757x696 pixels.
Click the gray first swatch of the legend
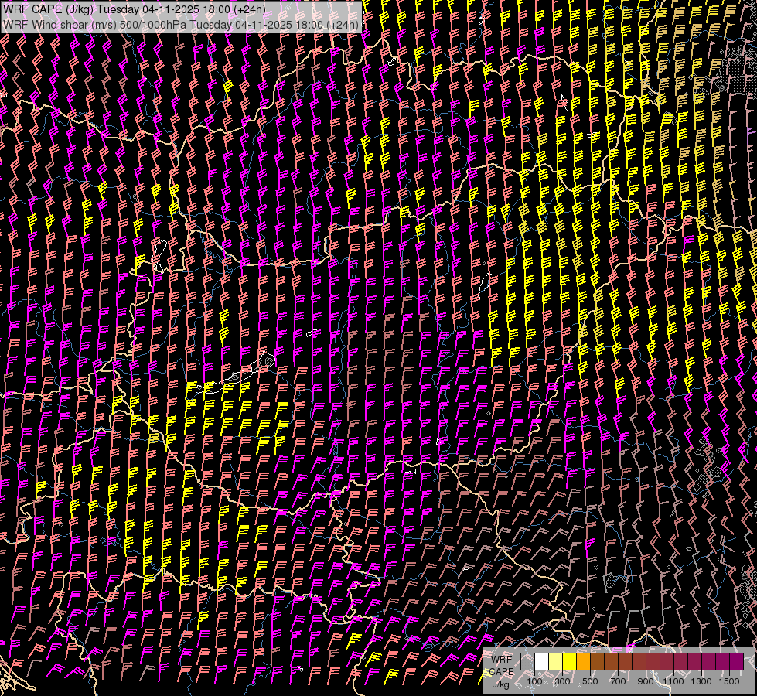[528, 662]
